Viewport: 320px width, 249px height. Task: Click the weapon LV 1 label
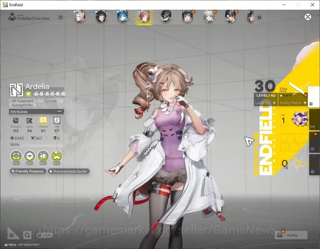click(283, 119)
